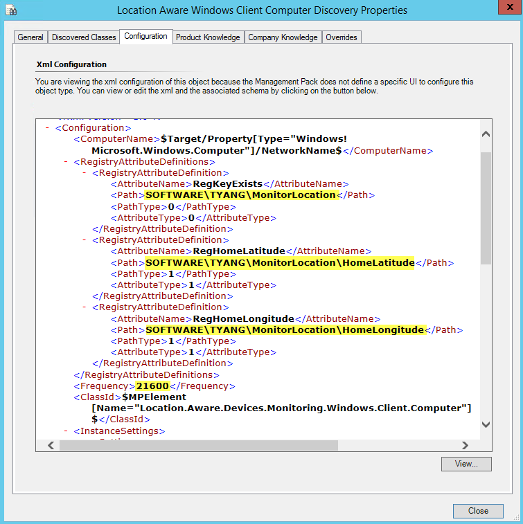Click the highlighted SOFTWARE\TYANG\MonitorLocation path value
The height and width of the screenshot is (524, 523).
(x=241, y=195)
